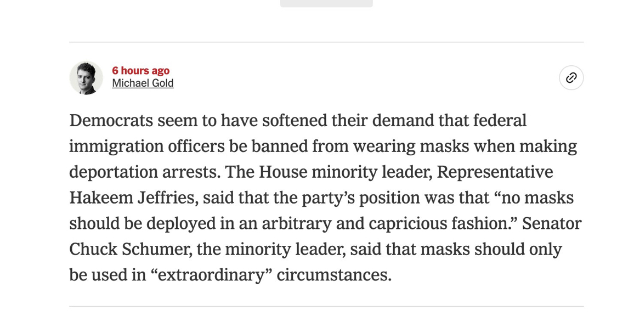This screenshot has height=327, width=617.
Task: Click the copy link icon button
Action: pos(571,77)
